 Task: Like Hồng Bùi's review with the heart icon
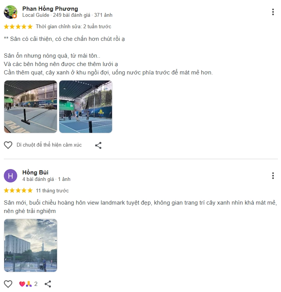click(x=8, y=284)
